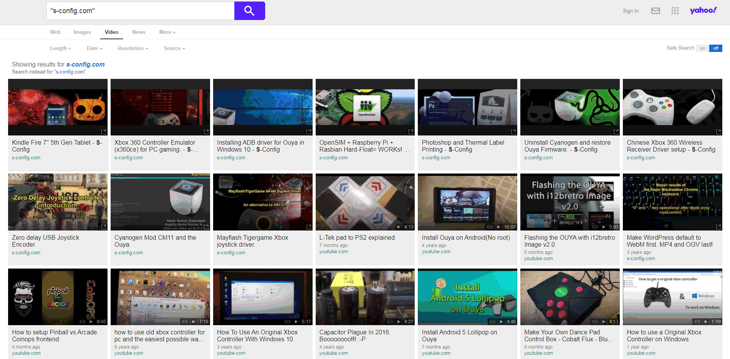Open external link icon on OpenSIM Raspberry Pi thumbnail

(x=411, y=132)
